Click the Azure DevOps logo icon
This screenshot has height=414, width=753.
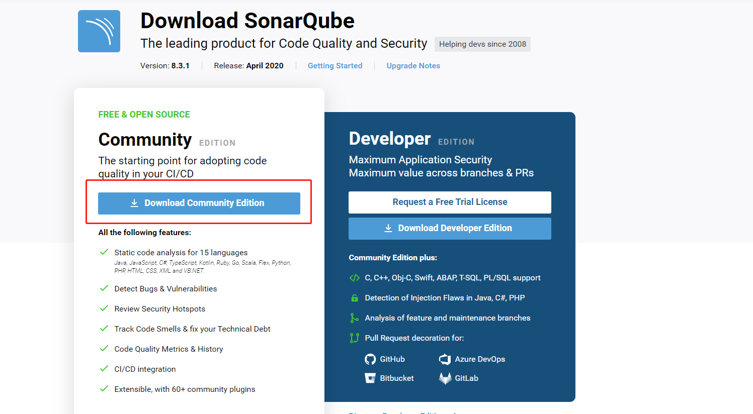[x=445, y=359]
